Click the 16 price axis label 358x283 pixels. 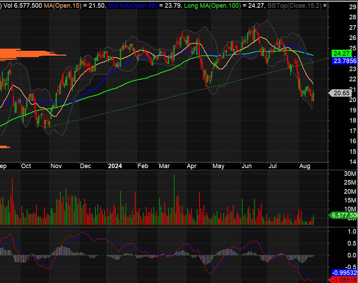352,141
